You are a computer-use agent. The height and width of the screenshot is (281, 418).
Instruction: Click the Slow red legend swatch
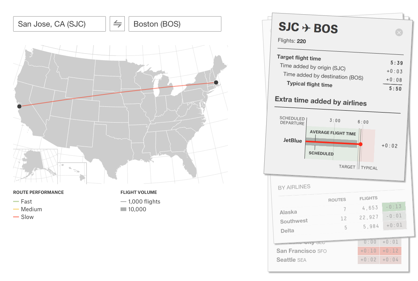click(x=16, y=217)
